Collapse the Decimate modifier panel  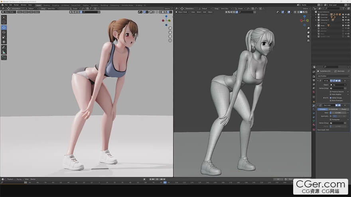[318, 105]
